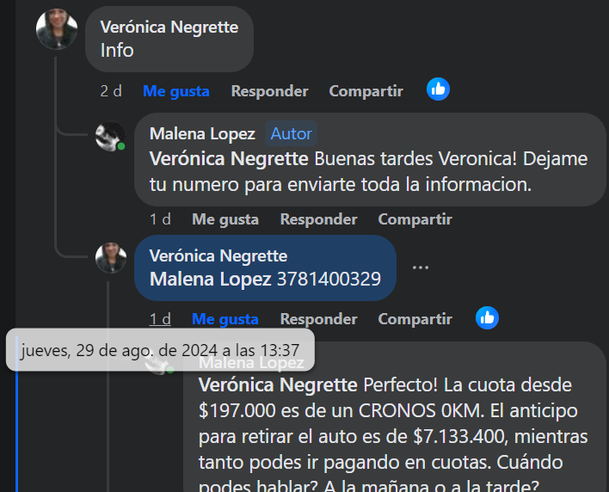The height and width of the screenshot is (492, 609).
Task: Open Verónica Negrette's avatar on the phone number reply
Action: pos(111,258)
